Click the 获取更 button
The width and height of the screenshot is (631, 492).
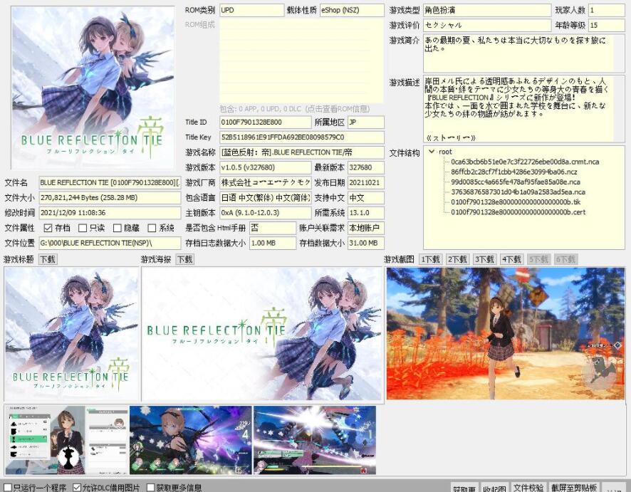point(464,488)
